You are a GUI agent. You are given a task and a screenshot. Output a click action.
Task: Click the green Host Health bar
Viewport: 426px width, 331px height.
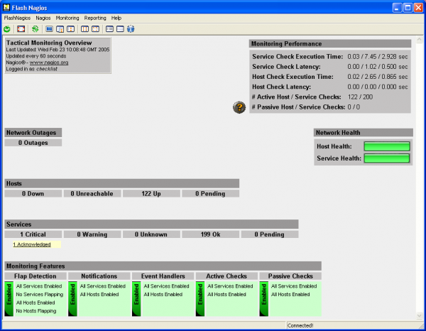(x=387, y=146)
